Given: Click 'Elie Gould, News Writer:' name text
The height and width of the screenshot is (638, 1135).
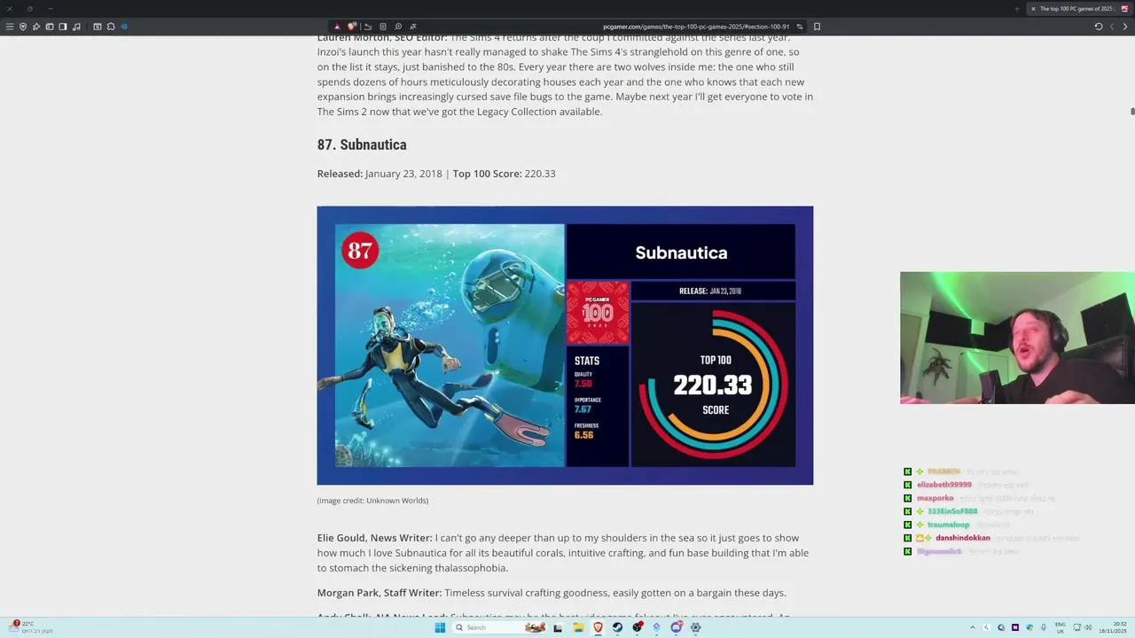Looking at the screenshot, I should 375,538.
